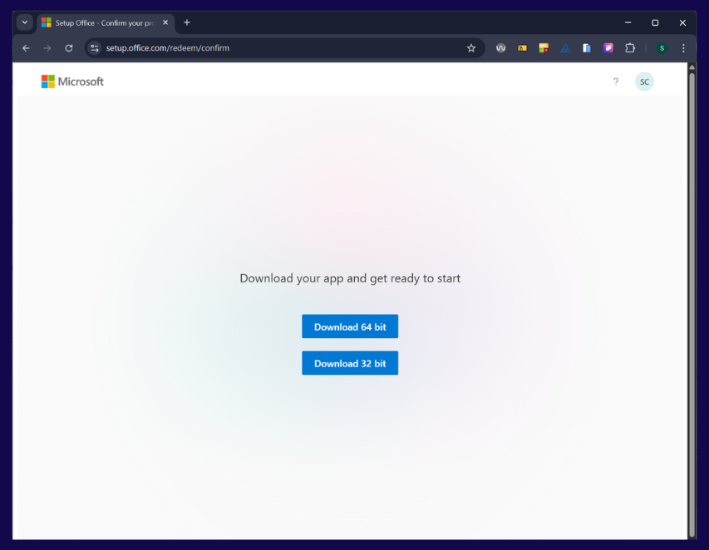709x550 pixels.
Task: Close the Setup Office tab
Action: tap(165, 22)
